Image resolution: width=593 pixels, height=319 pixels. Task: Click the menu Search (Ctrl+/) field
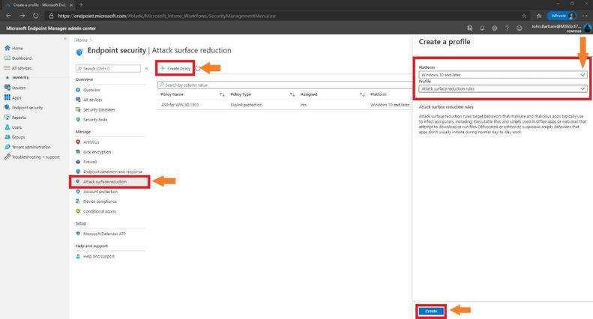pos(108,68)
